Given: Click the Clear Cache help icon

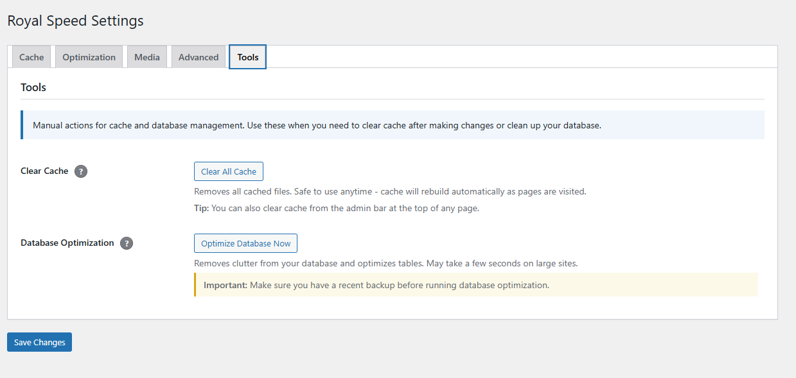Looking at the screenshot, I should tap(81, 171).
